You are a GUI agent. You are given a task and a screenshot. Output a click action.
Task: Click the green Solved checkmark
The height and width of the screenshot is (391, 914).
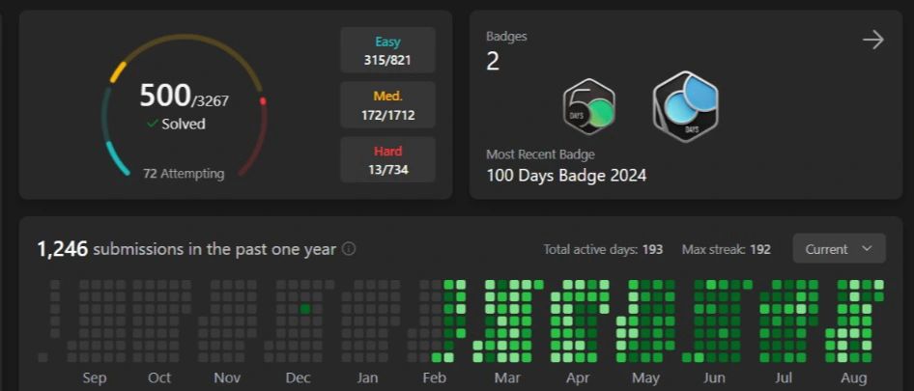(x=152, y=124)
